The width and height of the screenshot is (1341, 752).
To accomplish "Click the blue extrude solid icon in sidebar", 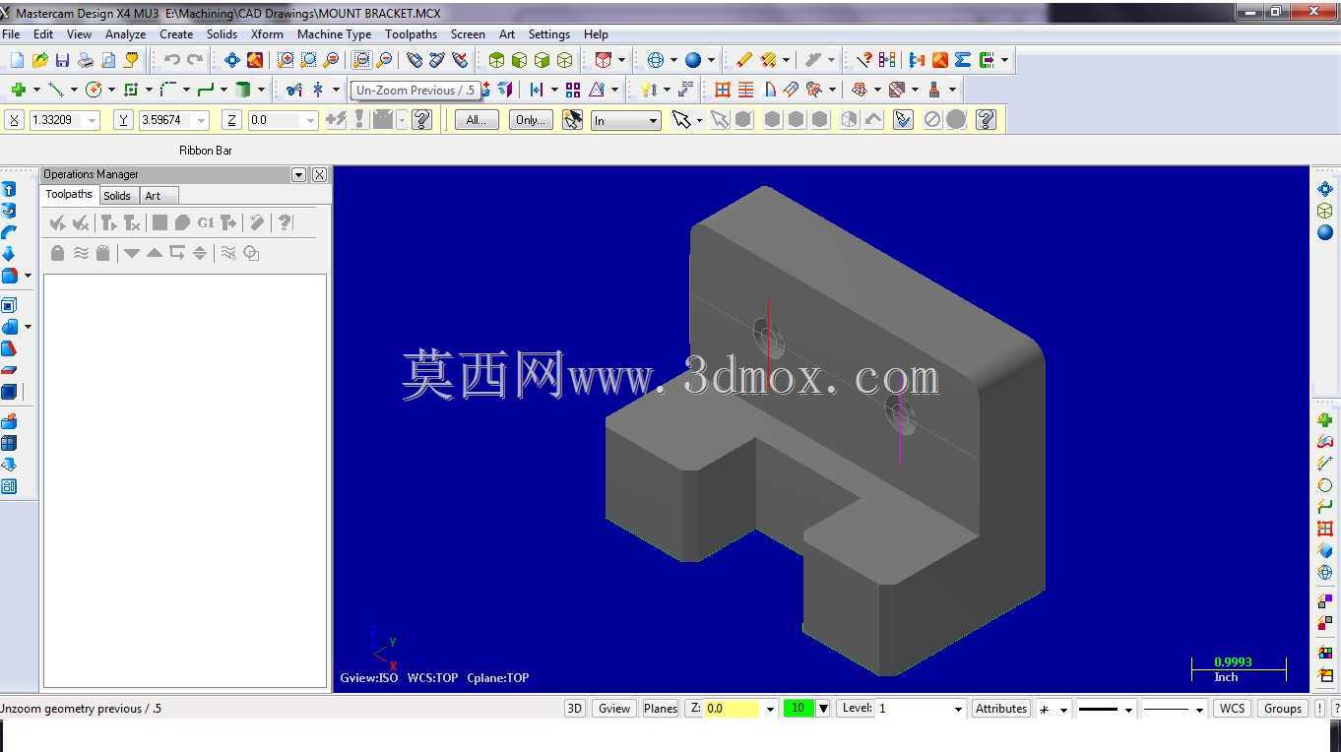I will coord(9,190).
